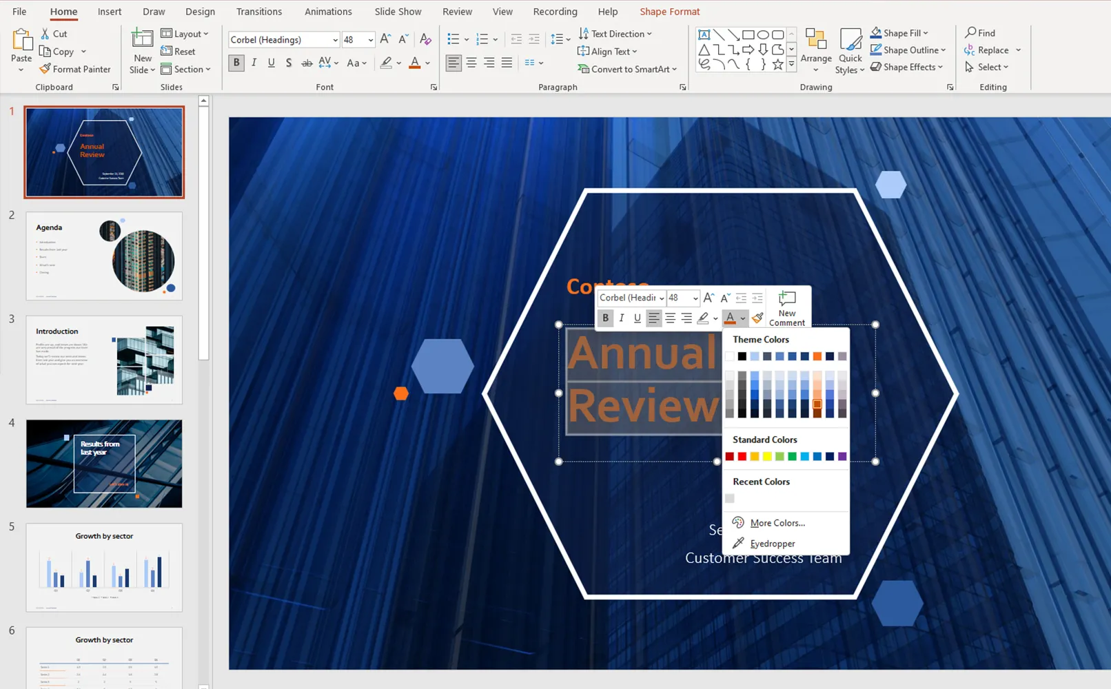Add a New Comment from mini toolbar
The height and width of the screenshot is (689, 1111).
(x=787, y=308)
